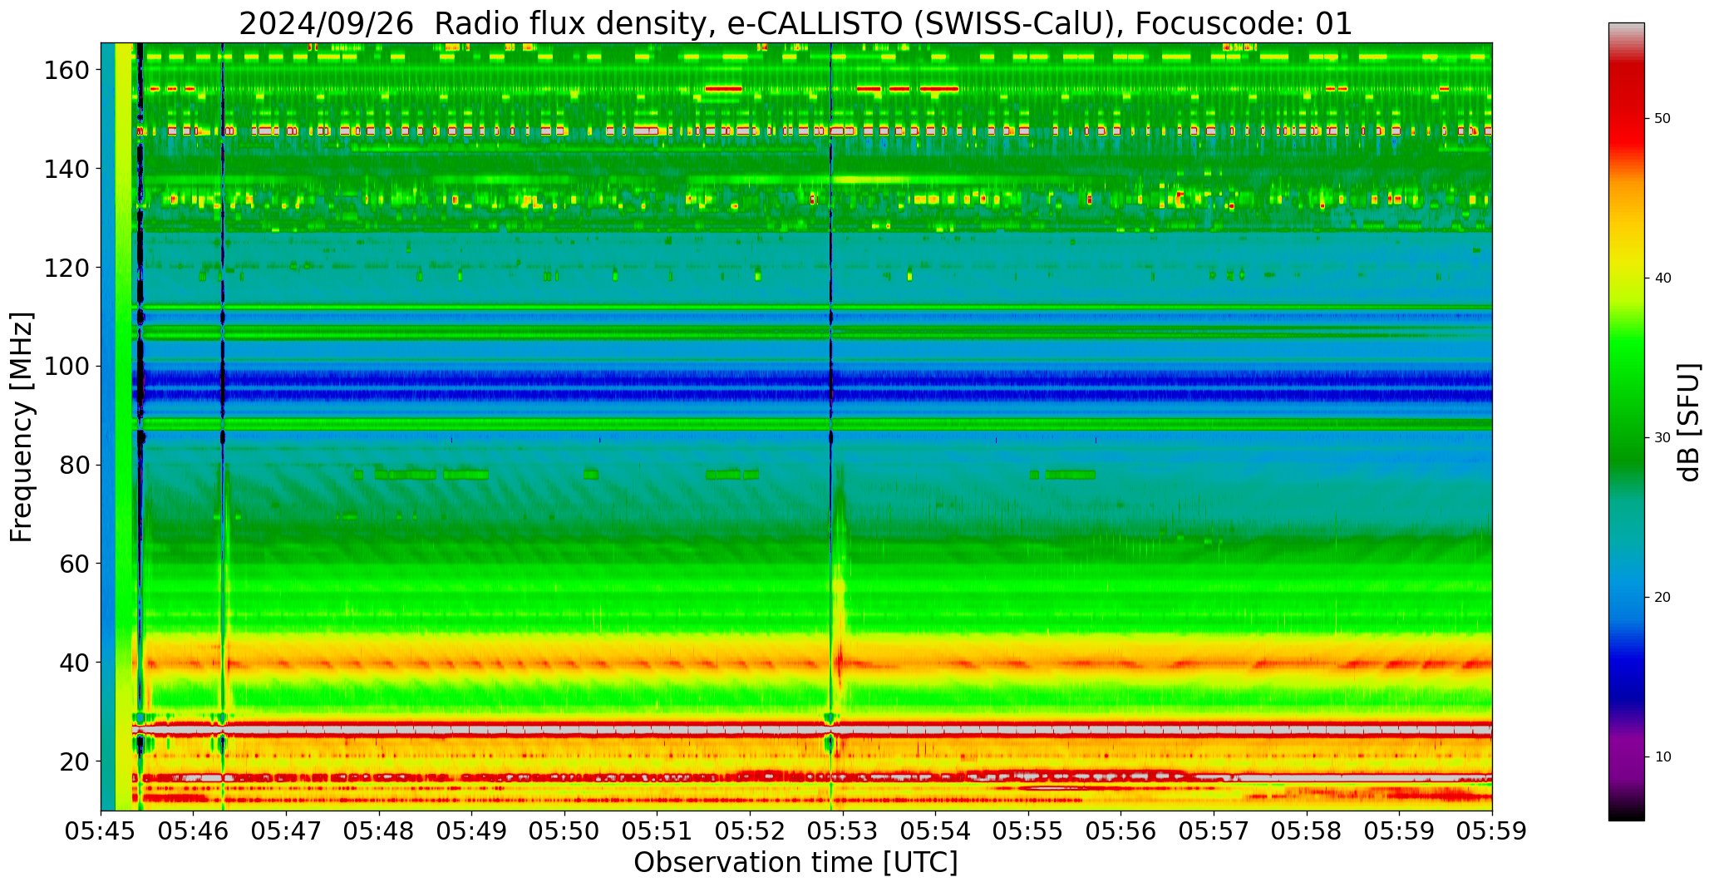Click the 05:49 time tick label

pyautogui.click(x=472, y=831)
